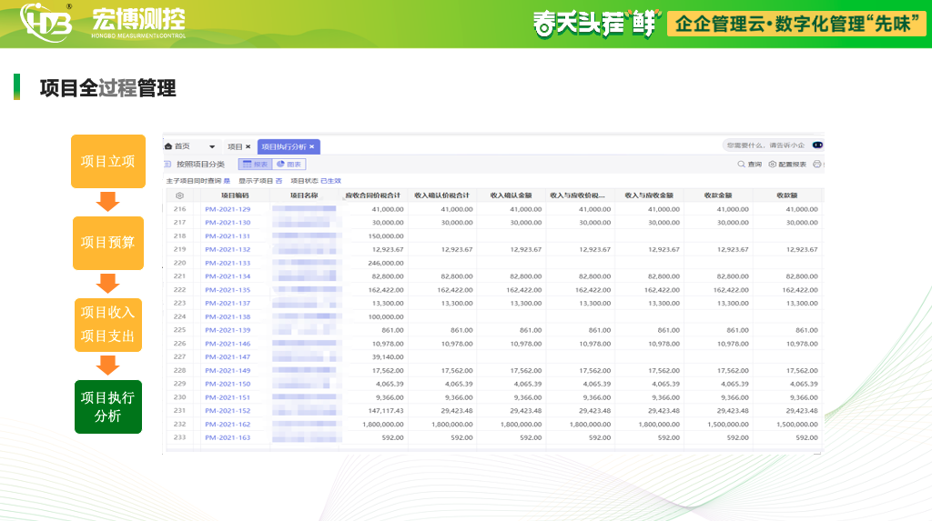Close the 项目执行分析 tab
932x521 pixels.
(x=312, y=146)
